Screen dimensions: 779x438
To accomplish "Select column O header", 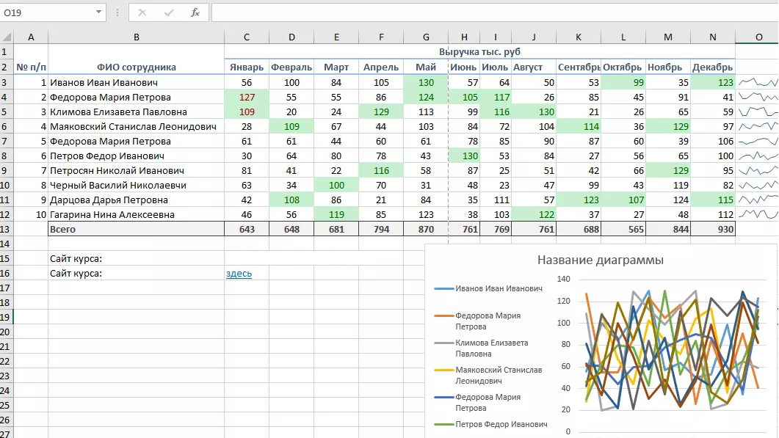I will point(758,37).
